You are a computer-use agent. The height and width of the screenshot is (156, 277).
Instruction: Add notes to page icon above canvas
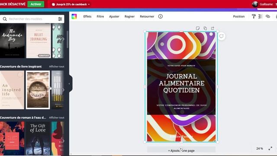pyautogui.click(x=198, y=28)
